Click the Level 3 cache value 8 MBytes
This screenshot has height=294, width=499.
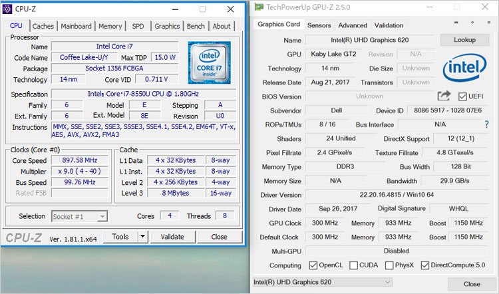pyautogui.click(x=176, y=193)
